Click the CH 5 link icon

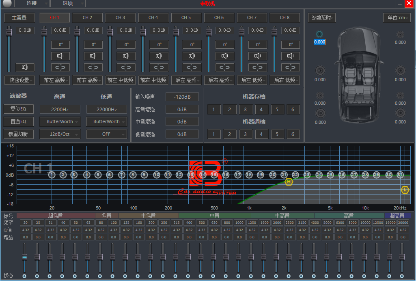pos(192,67)
